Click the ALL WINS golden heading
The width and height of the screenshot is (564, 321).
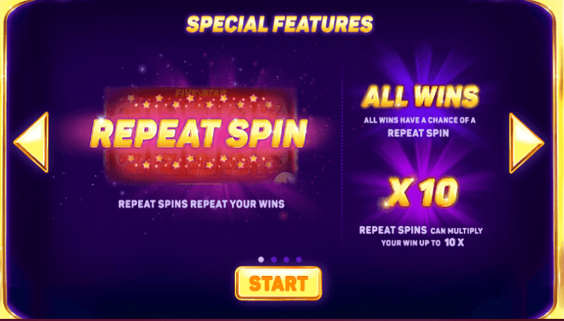click(419, 96)
